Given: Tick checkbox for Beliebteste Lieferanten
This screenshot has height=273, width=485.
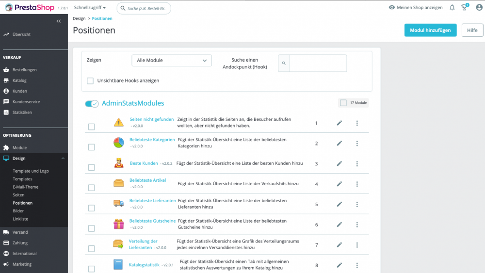Looking at the screenshot, I should tap(92, 208).
